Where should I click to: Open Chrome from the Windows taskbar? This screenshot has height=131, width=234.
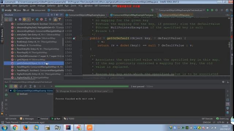(x=15, y=127)
